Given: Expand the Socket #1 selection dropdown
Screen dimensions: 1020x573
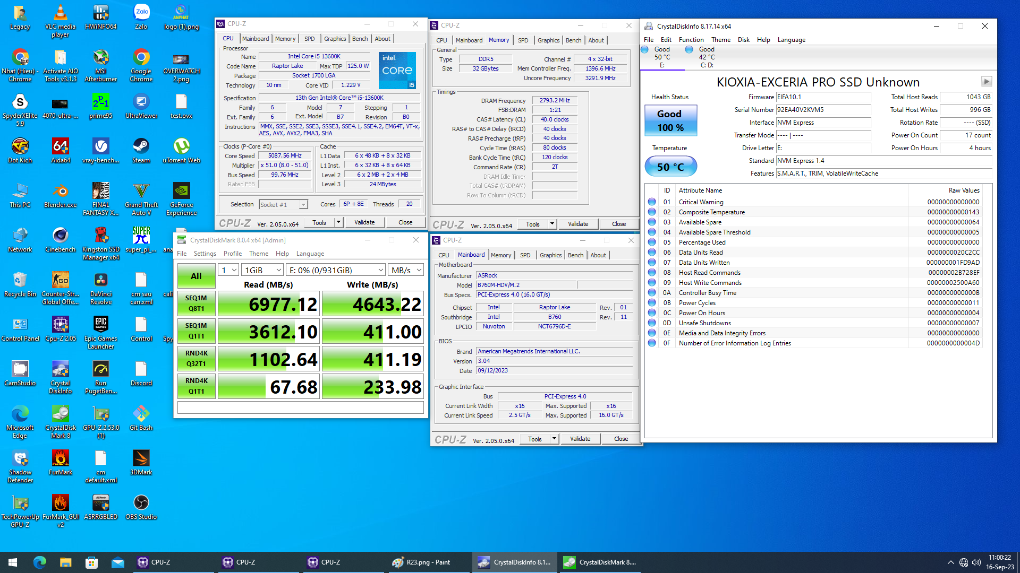Looking at the screenshot, I should click(x=283, y=205).
